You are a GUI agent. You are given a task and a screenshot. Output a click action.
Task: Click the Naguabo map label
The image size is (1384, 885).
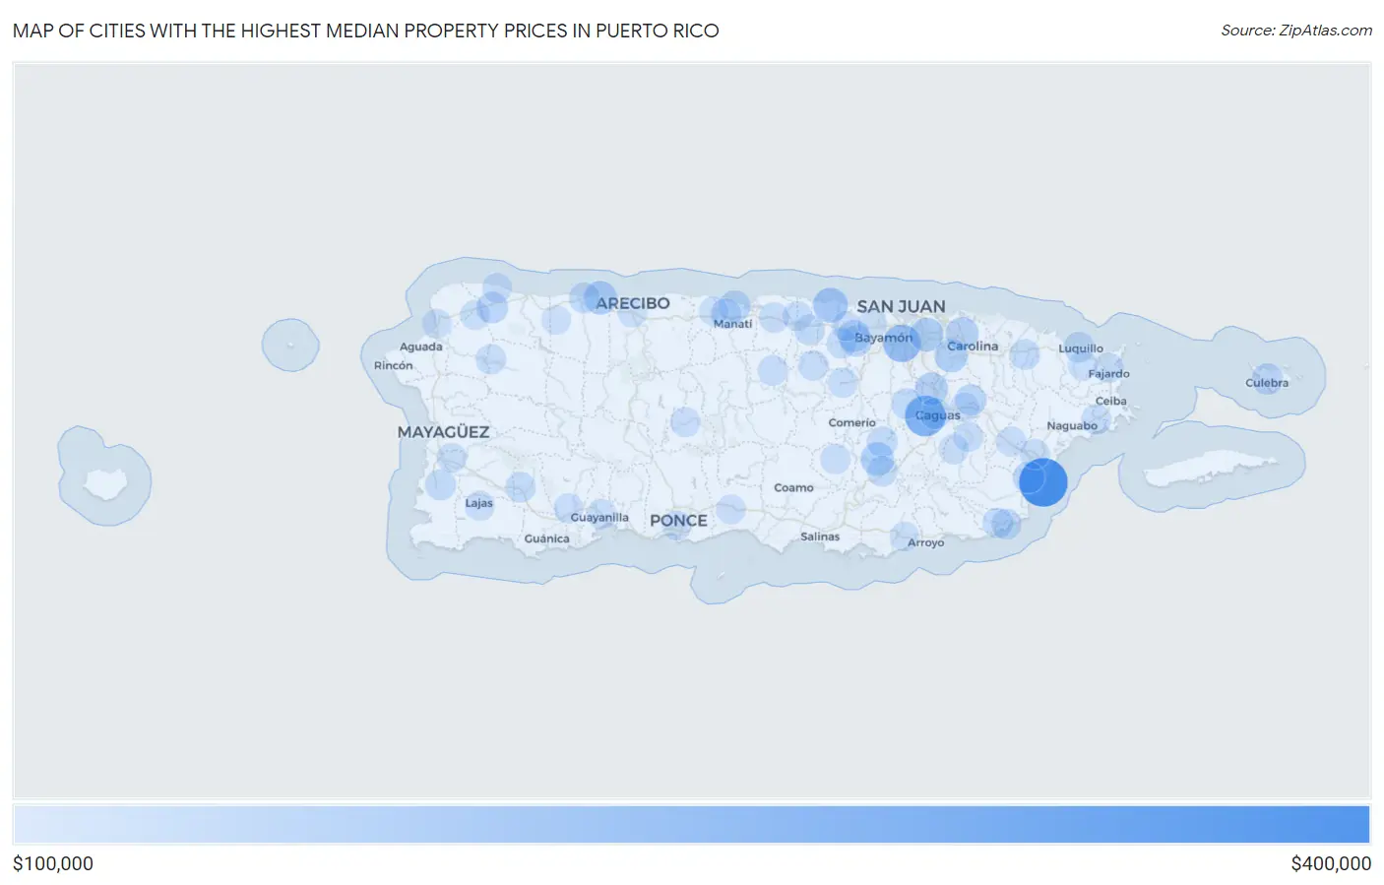(1072, 426)
